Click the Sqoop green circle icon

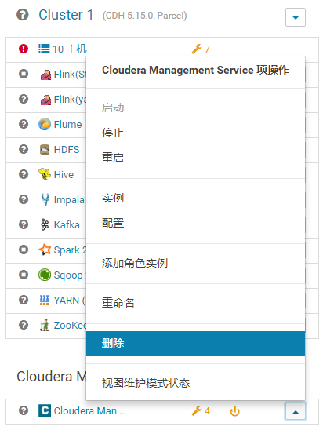tap(45, 275)
